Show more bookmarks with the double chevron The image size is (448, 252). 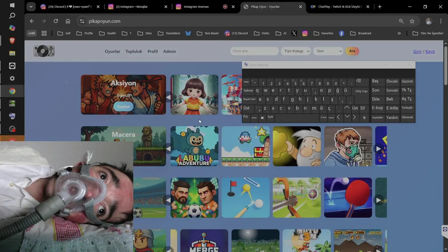click(x=399, y=33)
